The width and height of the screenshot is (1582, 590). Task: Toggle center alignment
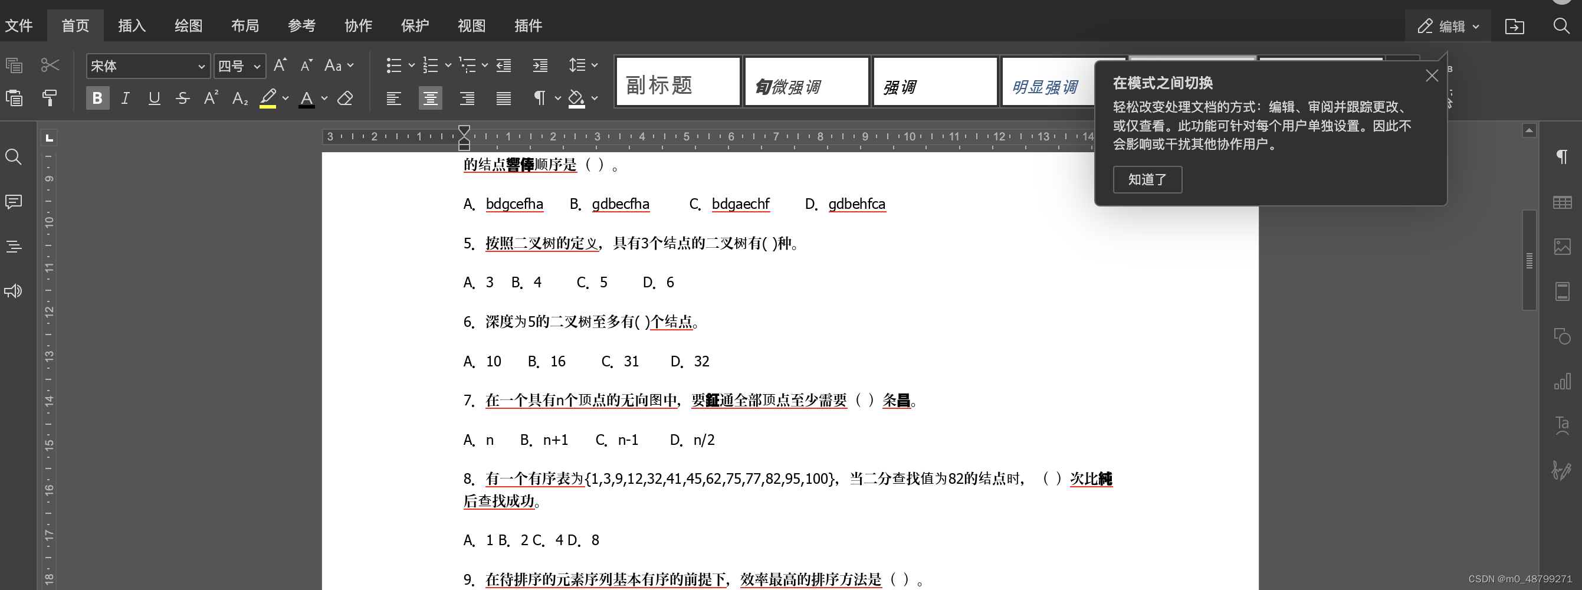click(430, 98)
